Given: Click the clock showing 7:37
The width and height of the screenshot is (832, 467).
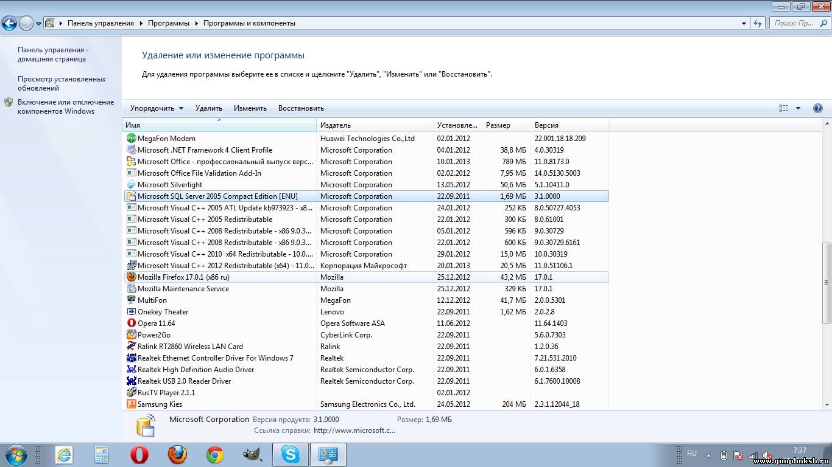Looking at the screenshot, I should (800, 451).
